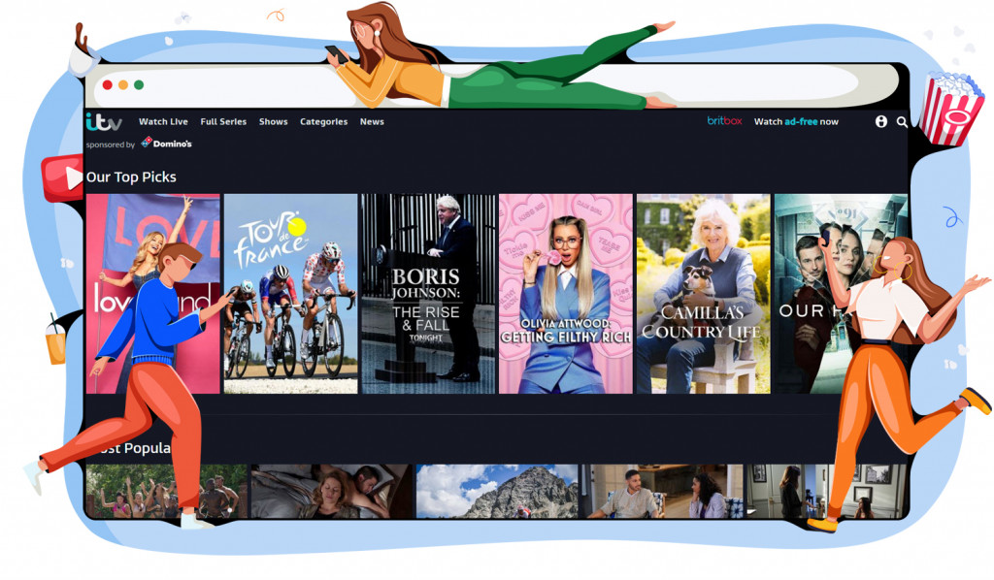This screenshot has width=994, height=580.
Task: Browse Categories in the navigation
Action: click(x=323, y=121)
